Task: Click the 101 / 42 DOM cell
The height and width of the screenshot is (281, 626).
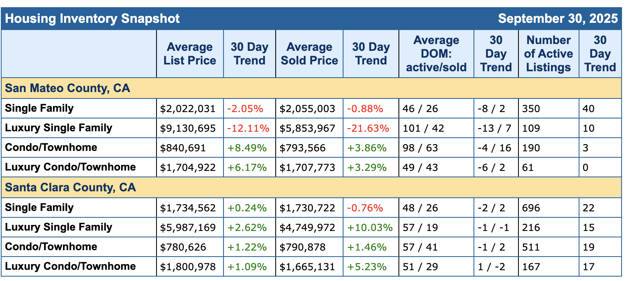Action: (420, 128)
